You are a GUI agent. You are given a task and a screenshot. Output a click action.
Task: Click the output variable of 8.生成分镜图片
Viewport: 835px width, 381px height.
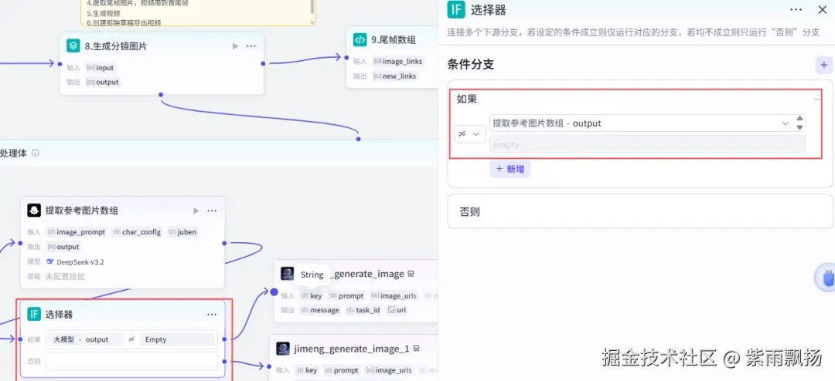point(103,83)
